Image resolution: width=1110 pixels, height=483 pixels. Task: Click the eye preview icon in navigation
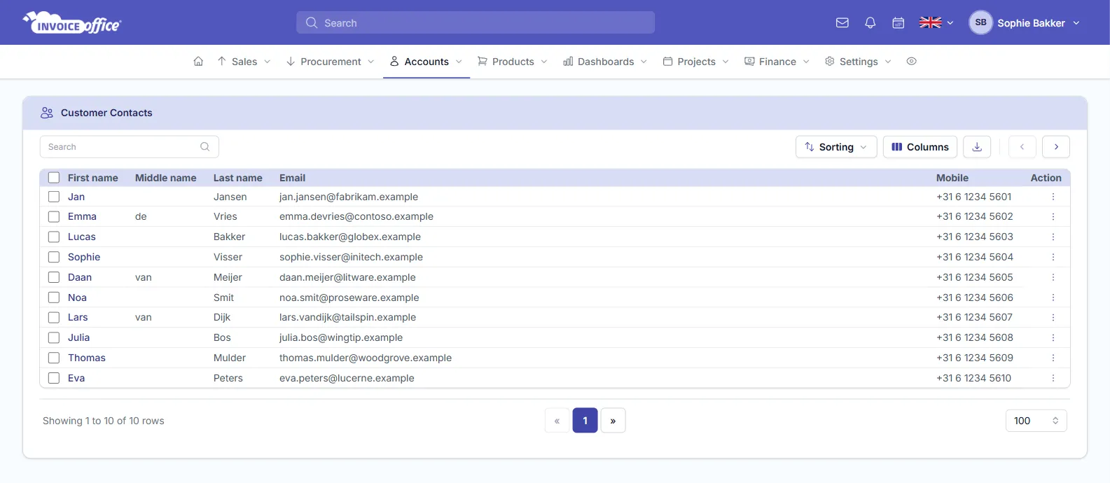pos(911,62)
